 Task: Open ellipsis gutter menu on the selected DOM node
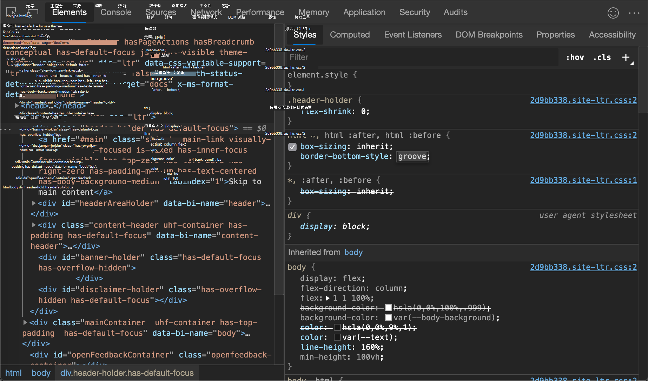click(6, 129)
